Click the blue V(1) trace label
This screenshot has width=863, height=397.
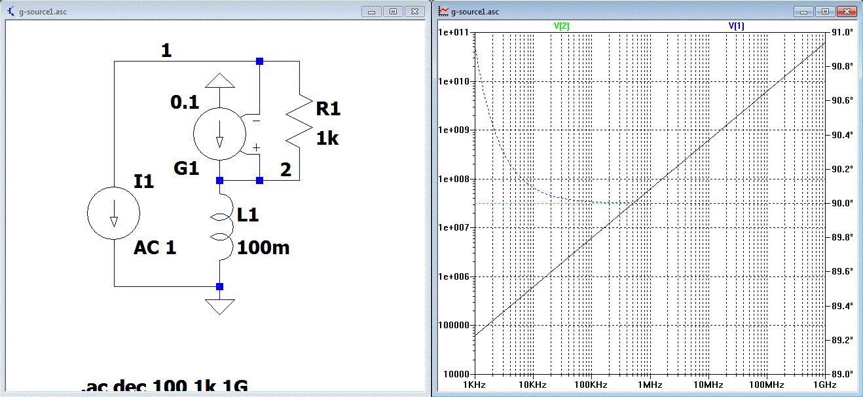coord(736,26)
